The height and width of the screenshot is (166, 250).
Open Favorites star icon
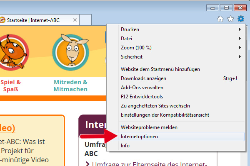(230, 19)
